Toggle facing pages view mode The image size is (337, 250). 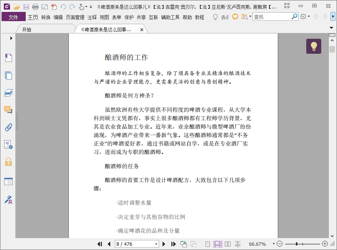coord(227,244)
